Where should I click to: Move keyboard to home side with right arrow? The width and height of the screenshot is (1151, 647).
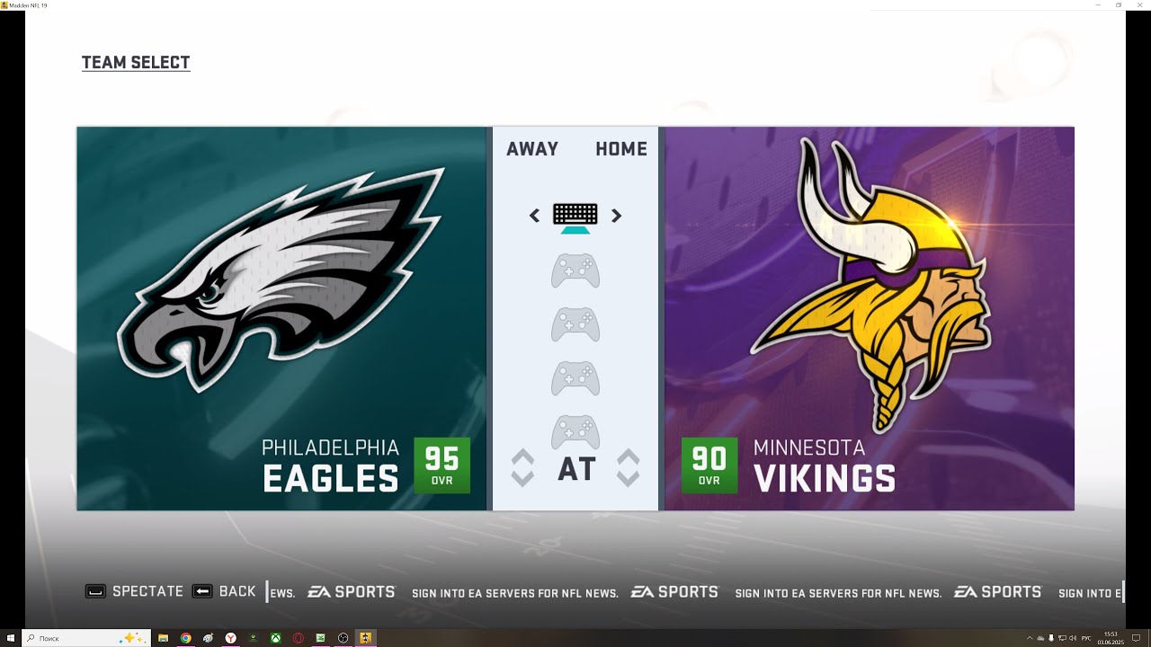[616, 216]
